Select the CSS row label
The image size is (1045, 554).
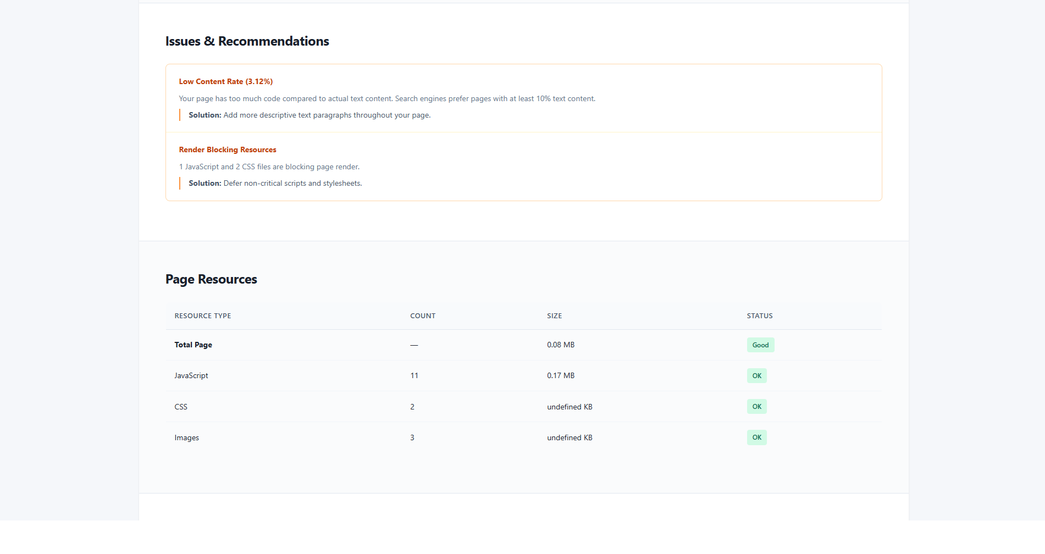(181, 407)
